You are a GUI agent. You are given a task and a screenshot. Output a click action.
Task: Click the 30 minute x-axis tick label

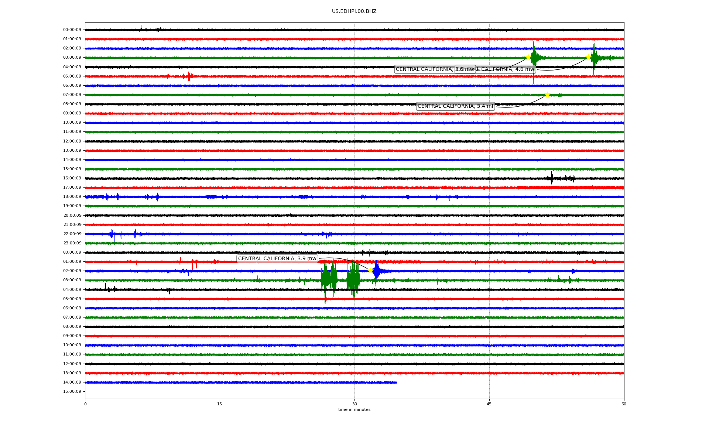tap(354, 404)
